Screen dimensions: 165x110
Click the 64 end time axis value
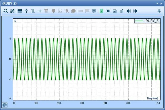pos(158,103)
